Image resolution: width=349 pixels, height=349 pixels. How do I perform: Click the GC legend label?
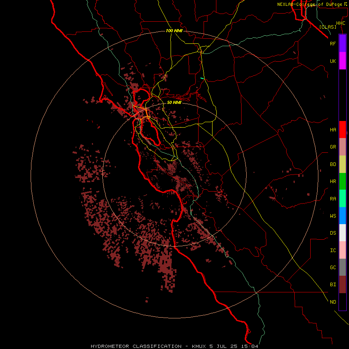333,268
